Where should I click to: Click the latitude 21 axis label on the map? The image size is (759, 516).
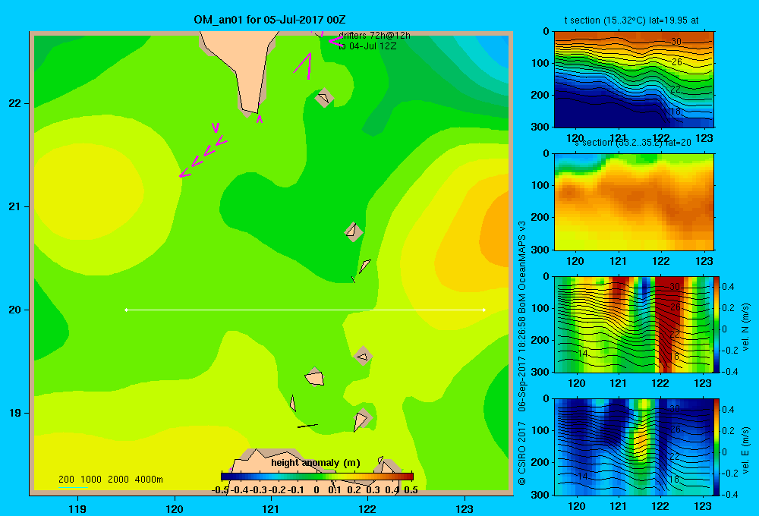(x=15, y=206)
